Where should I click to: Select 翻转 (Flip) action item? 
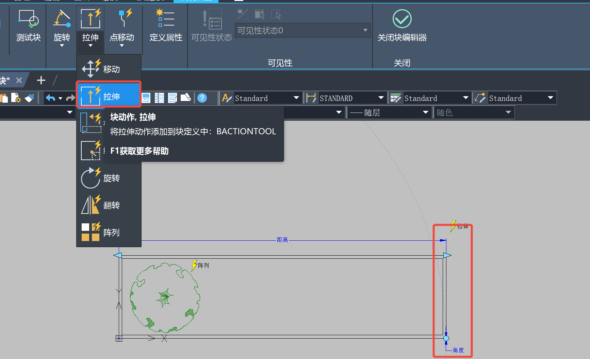coord(109,205)
